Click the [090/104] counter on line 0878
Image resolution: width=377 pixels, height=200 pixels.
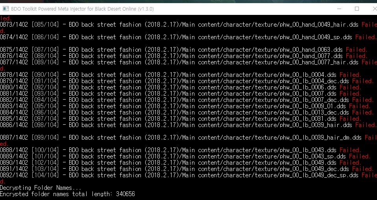tap(45, 75)
